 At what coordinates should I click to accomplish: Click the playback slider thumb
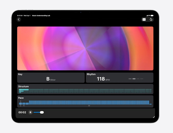(42, 112)
